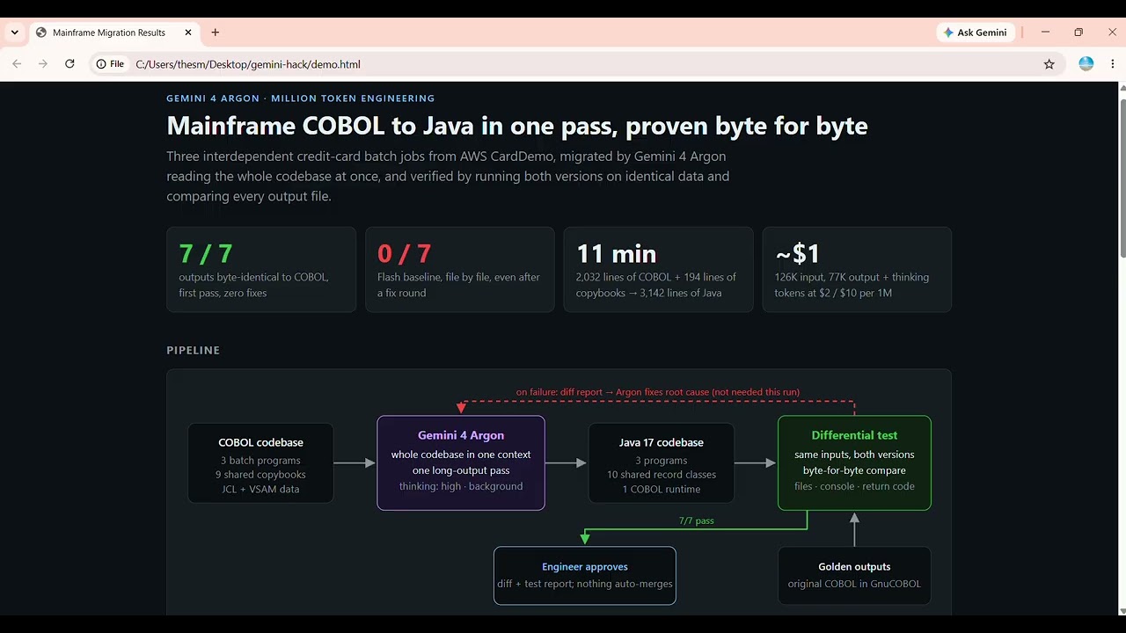Go back to previous page
Viewport: 1126px width, 633px height.
[x=17, y=64]
